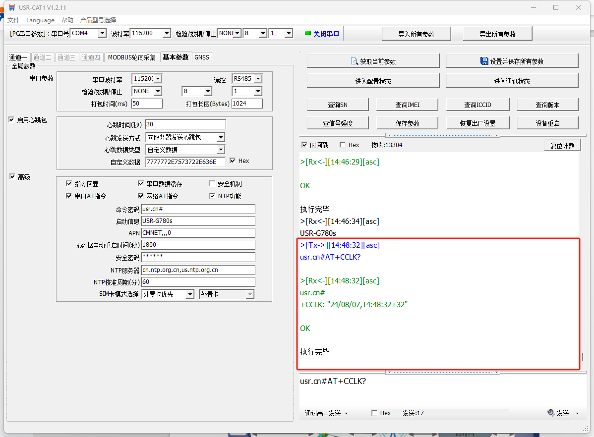The width and height of the screenshot is (594, 437).
Task: Open the 串口号 COM4 dropdown
Action: click(102, 33)
